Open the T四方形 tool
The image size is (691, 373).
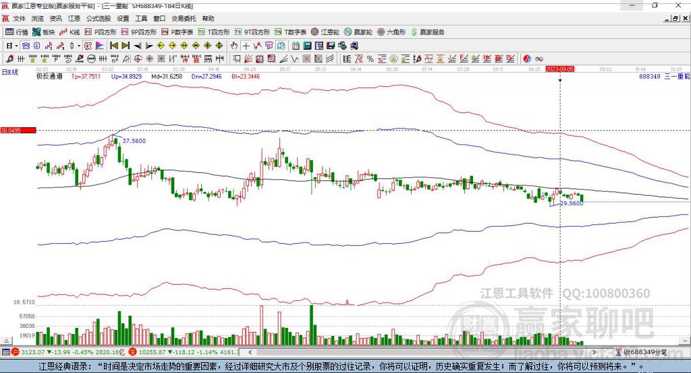point(214,32)
